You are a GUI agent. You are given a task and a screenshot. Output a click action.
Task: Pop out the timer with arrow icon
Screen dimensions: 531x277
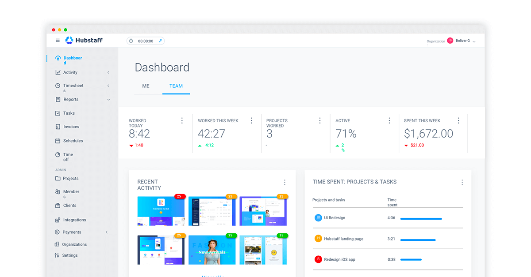tap(160, 41)
